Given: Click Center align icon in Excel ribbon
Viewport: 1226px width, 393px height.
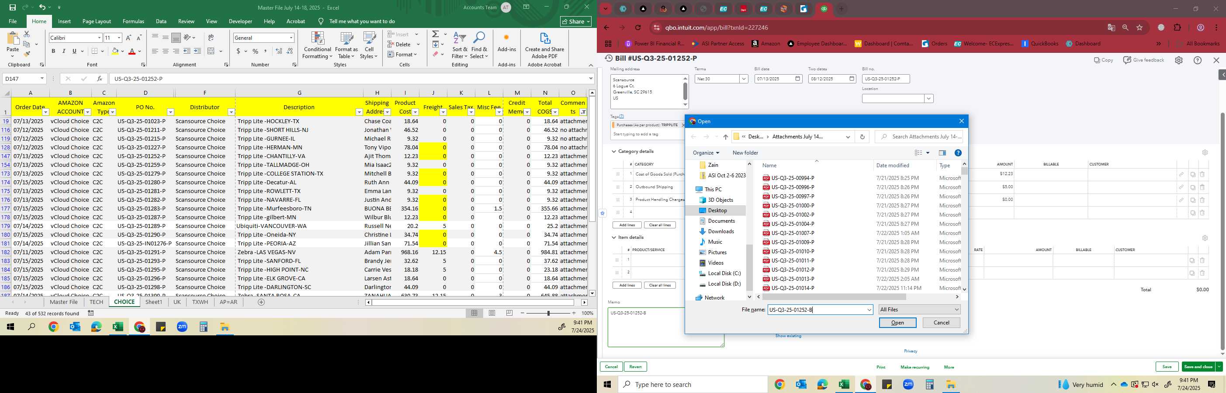Looking at the screenshot, I should (x=165, y=51).
